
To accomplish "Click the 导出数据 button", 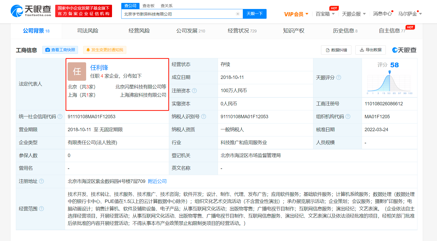I will pos(370,50).
